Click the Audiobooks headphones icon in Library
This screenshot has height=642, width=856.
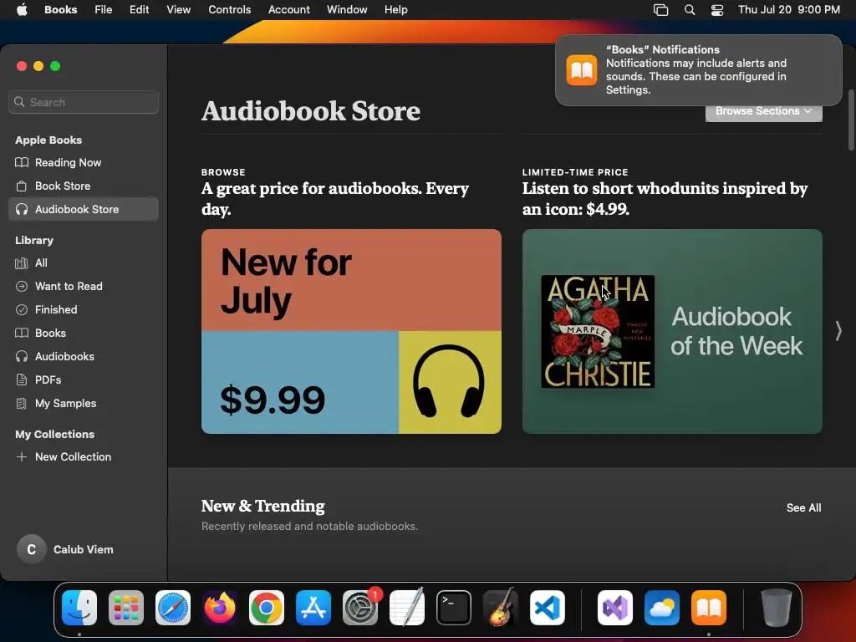click(21, 356)
